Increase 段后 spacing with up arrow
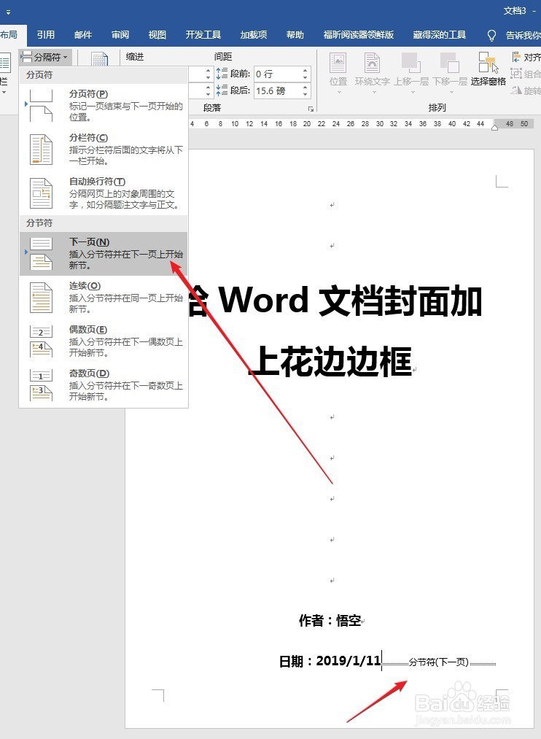Screen dimensions: 541x739 coord(305,88)
